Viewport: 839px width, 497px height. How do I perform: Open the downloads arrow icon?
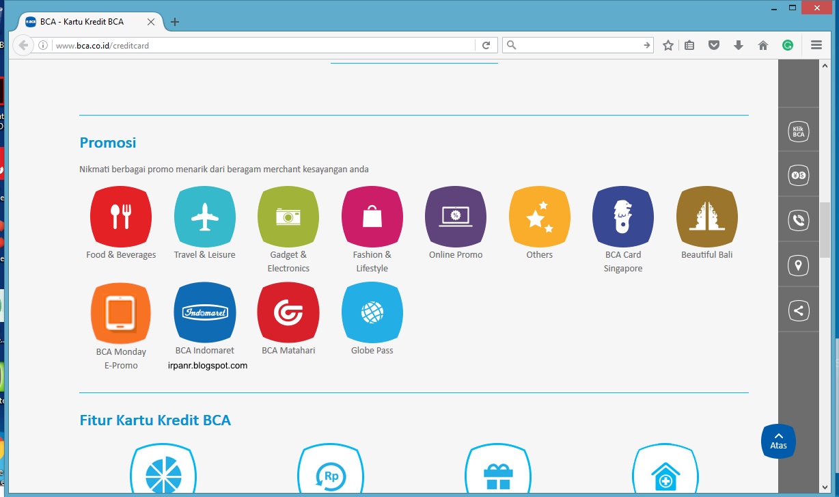tap(738, 45)
